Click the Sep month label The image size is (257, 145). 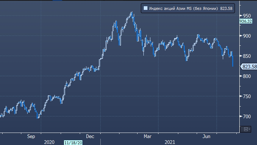31,136
